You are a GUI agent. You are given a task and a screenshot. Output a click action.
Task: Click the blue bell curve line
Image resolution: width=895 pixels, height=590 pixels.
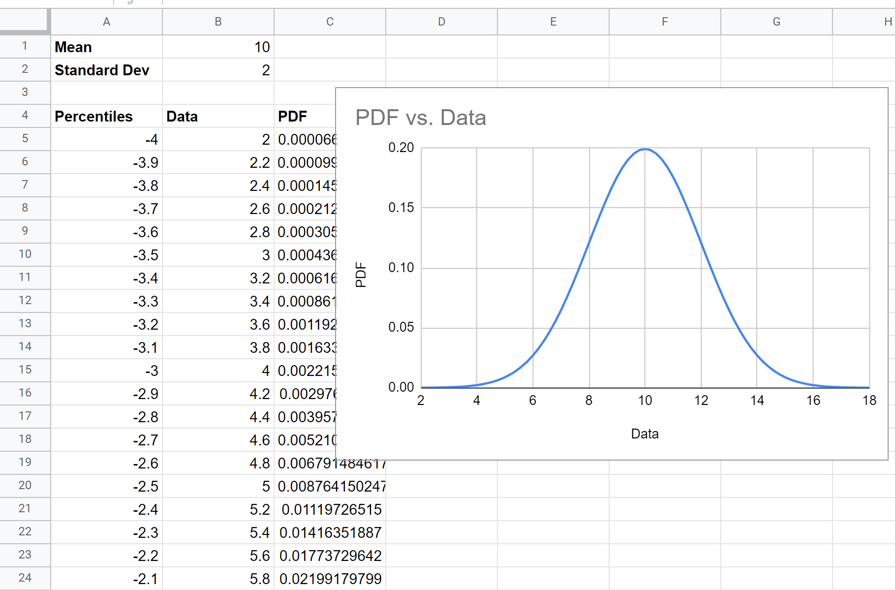[645, 150]
